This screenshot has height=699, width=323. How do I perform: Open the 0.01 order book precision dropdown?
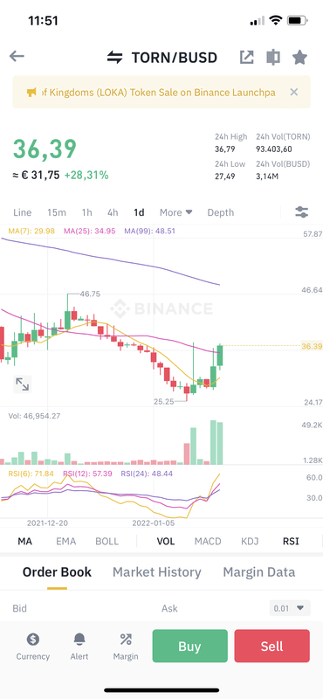coord(290,608)
